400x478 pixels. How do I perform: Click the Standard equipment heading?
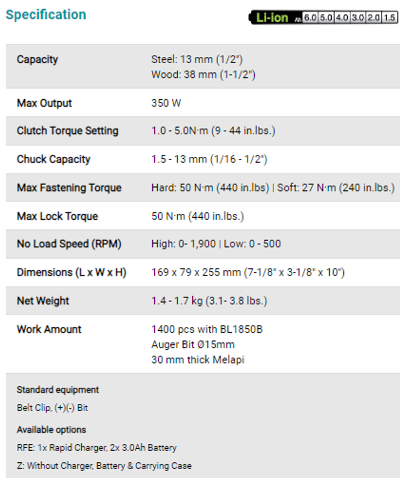coord(58,390)
